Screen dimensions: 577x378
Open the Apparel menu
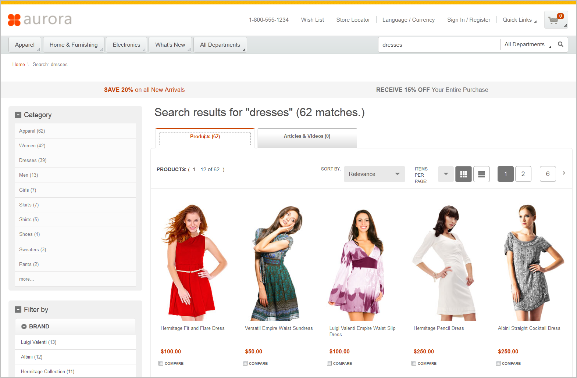tap(25, 45)
